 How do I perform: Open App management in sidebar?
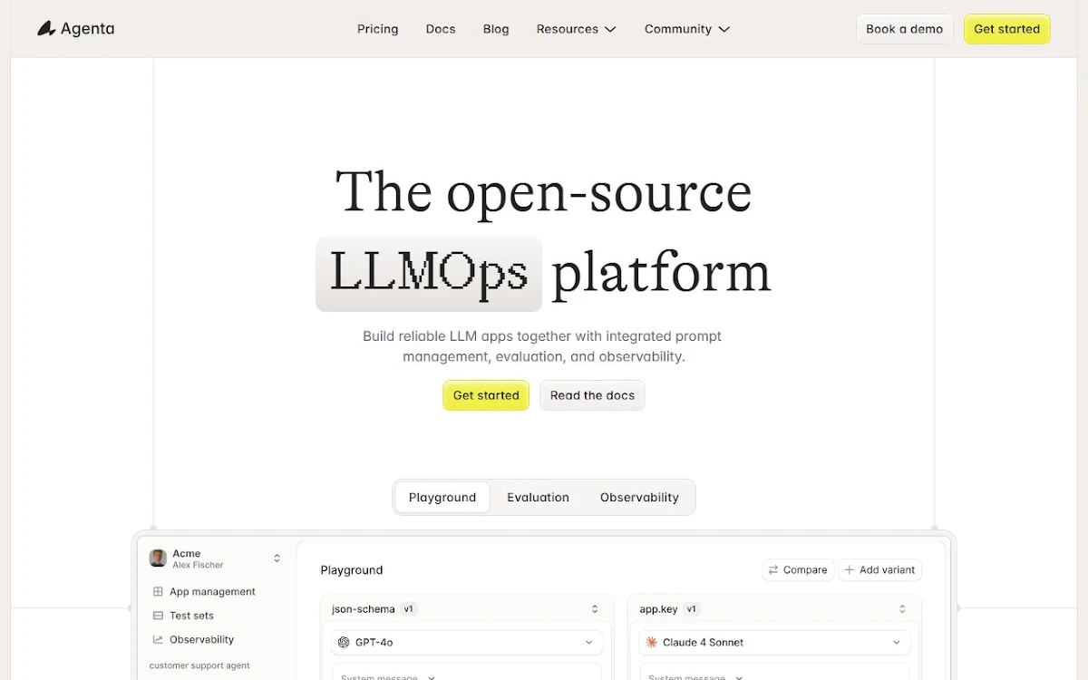(212, 592)
